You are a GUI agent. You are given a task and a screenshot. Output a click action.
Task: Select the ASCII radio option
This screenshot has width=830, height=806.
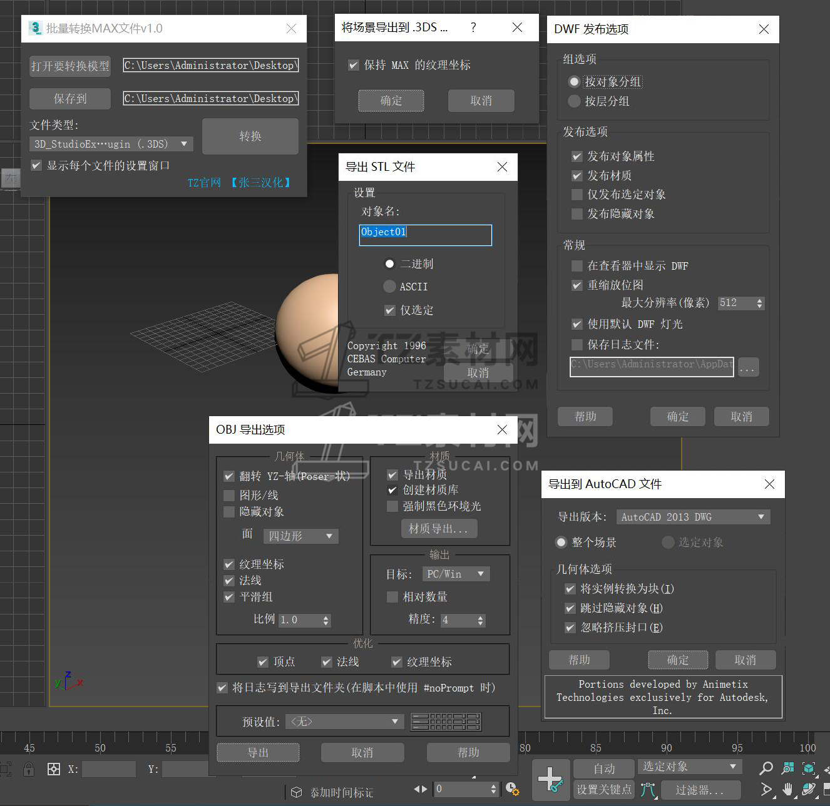[389, 287]
